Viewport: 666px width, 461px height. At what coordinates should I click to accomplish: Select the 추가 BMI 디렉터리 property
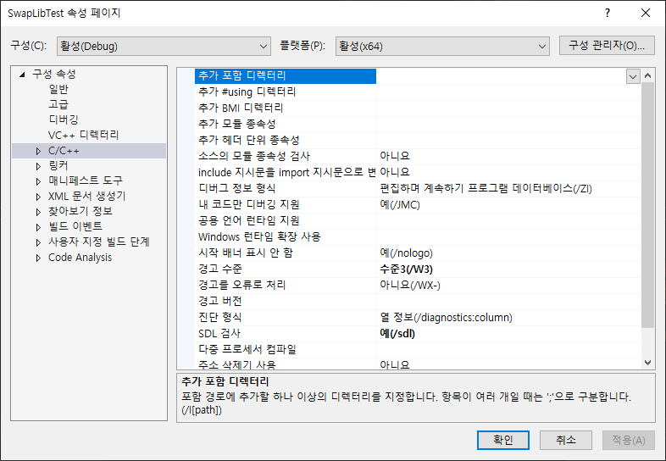(x=286, y=108)
